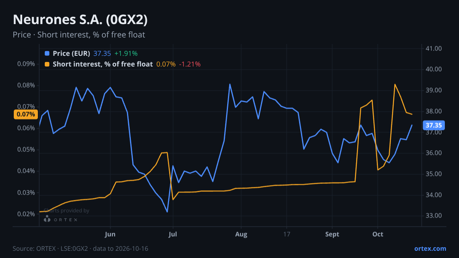Click the -1.21% short interest change value
The height and width of the screenshot is (258, 459).
[190, 64]
